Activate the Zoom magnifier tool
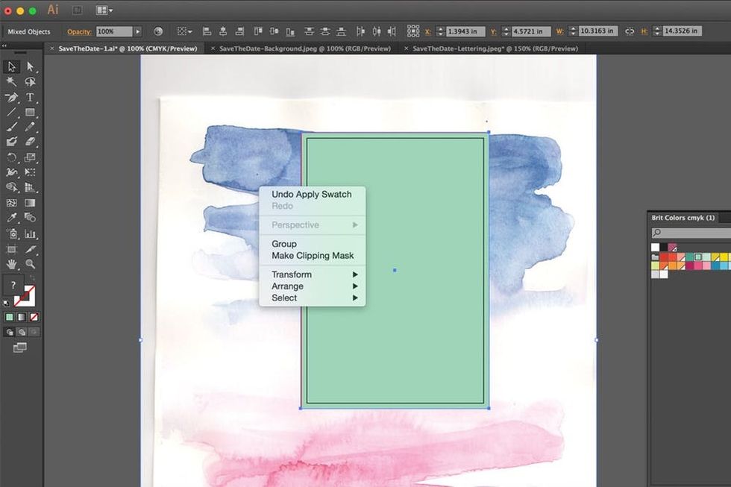This screenshot has width=731, height=487. [x=30, y=263]
